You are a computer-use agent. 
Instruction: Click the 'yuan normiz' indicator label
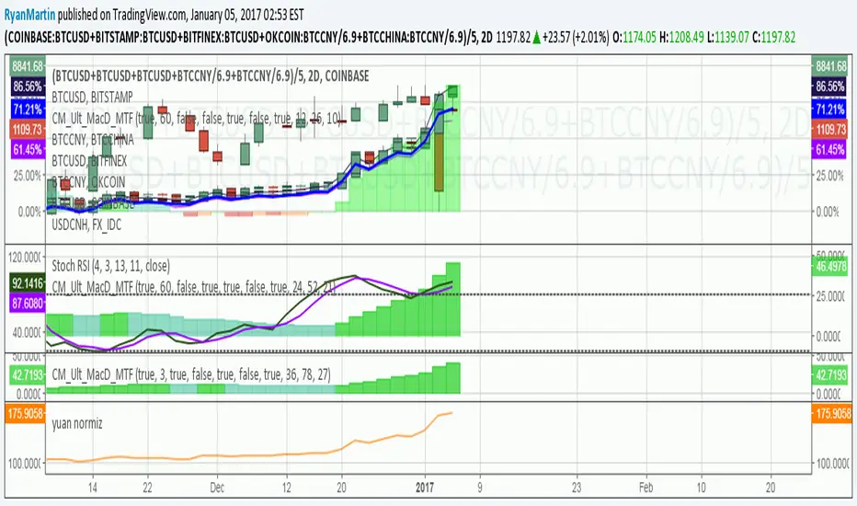coord(77,423)
